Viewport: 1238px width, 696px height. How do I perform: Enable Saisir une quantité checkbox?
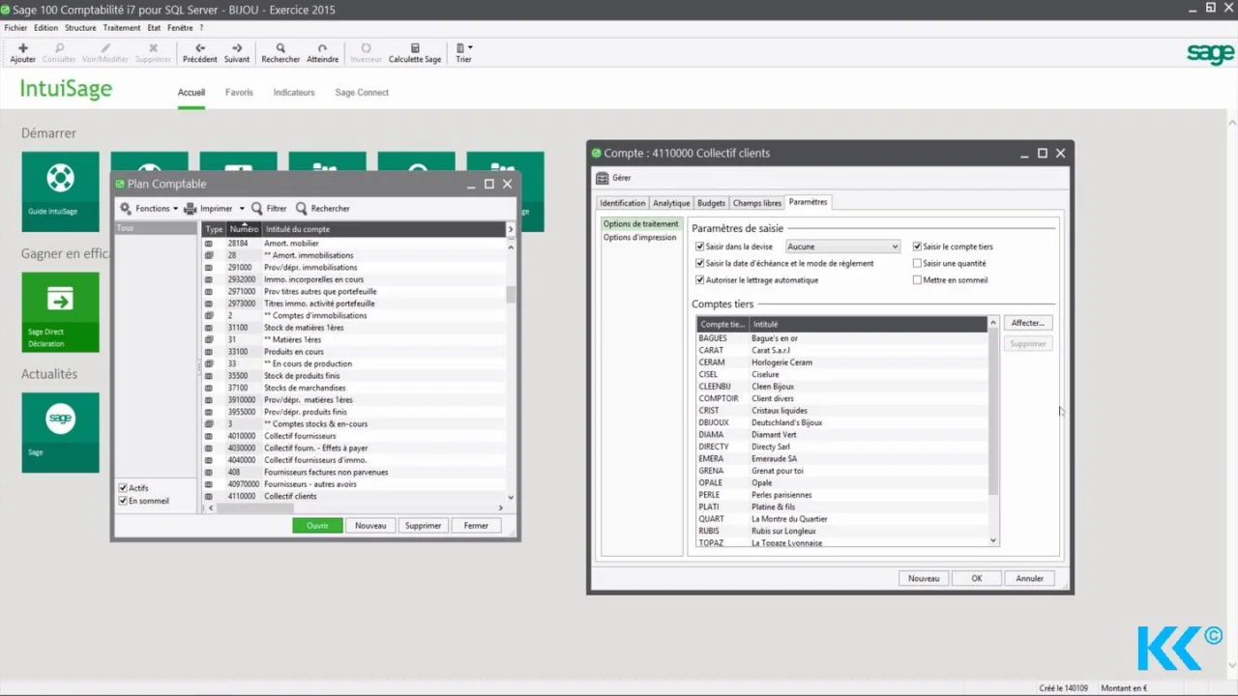coord(918,263)
